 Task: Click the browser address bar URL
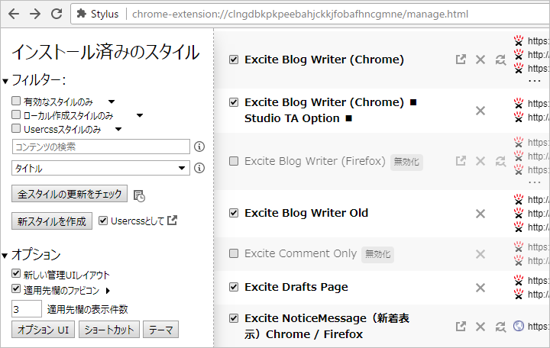pos(300,14)
